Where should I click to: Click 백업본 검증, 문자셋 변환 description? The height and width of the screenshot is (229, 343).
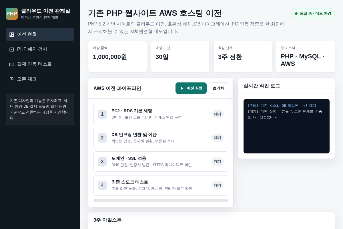(143, 141)
